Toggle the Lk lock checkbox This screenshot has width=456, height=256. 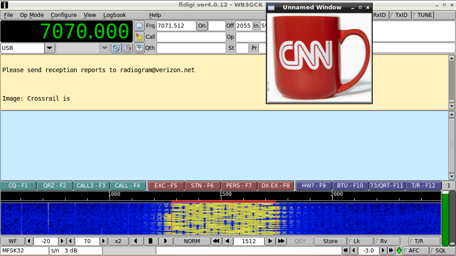coord(360,241)
